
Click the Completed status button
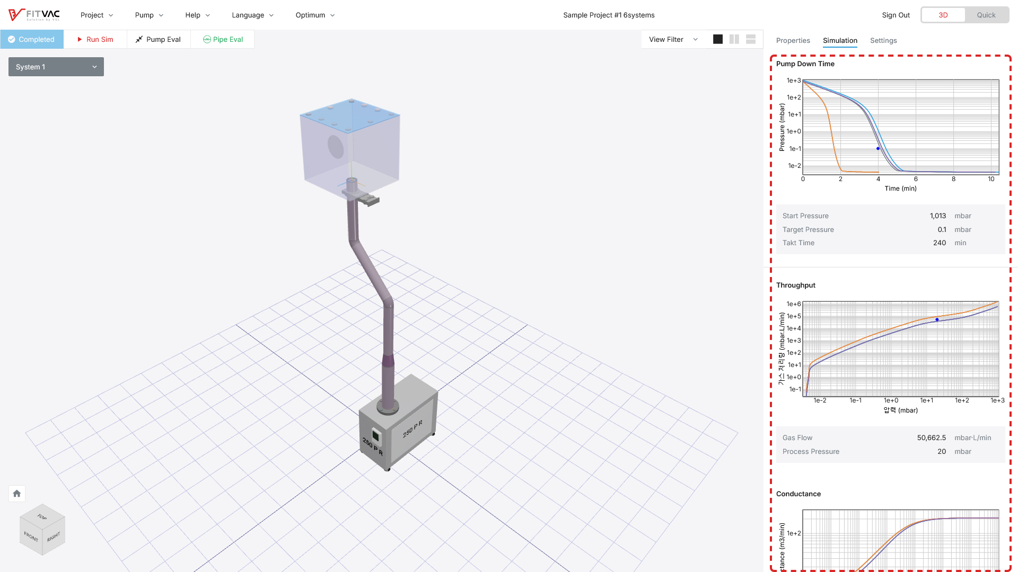(x=32, y=39)
